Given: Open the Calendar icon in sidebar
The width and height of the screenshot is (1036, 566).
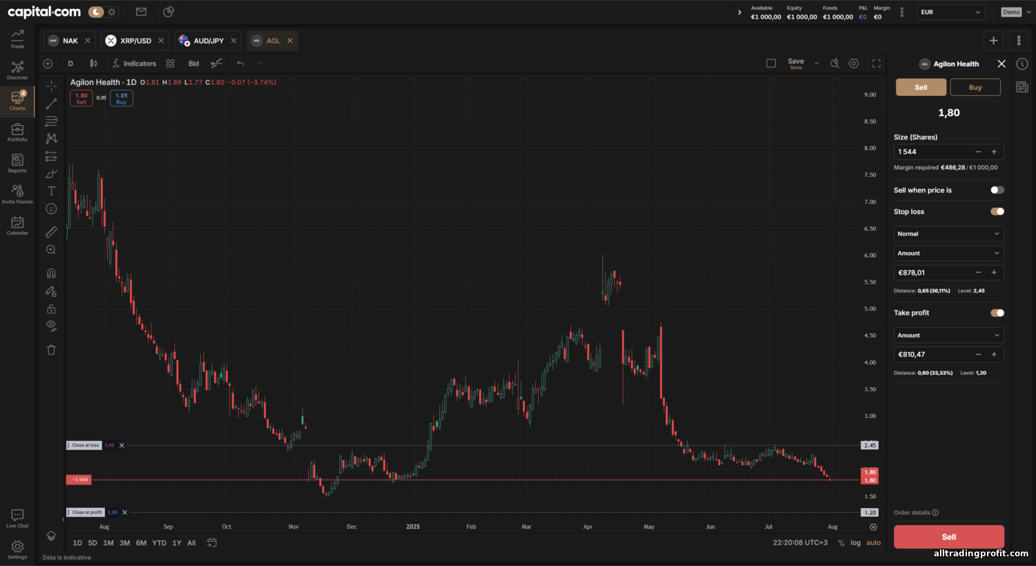Looking at the screenshot, I should [x=17, y=226].
